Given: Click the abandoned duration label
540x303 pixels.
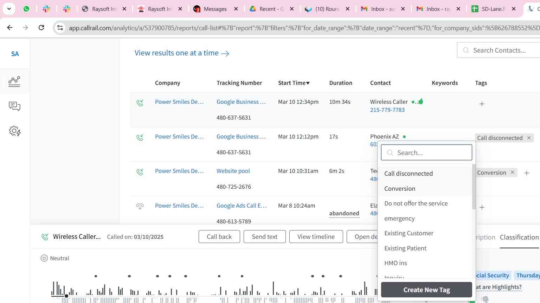Looking at the screenshot, I should coord(344,214).
